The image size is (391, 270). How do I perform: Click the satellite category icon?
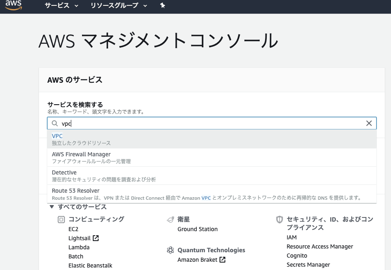tap(170, 220)
